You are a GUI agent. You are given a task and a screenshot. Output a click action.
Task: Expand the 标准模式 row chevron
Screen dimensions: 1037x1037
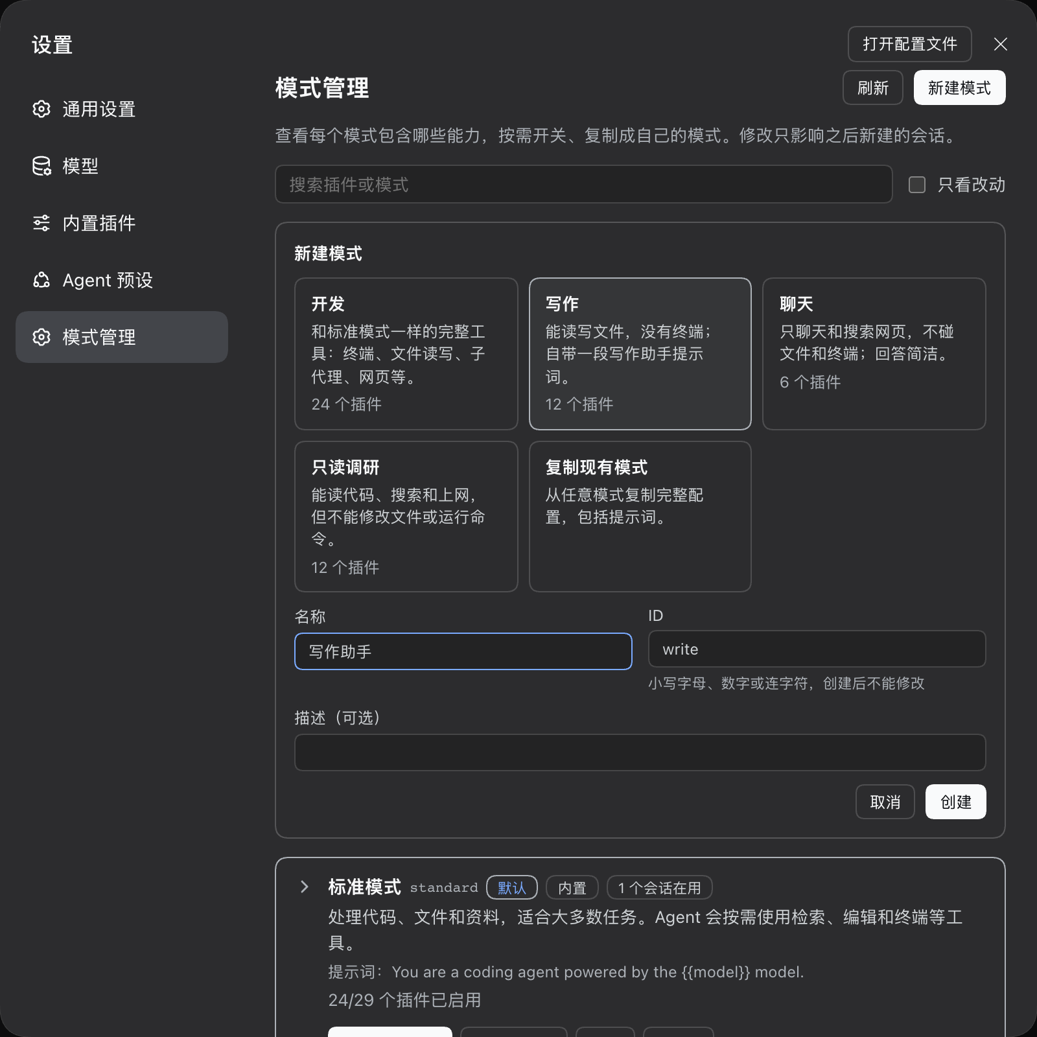pos(305,887)
